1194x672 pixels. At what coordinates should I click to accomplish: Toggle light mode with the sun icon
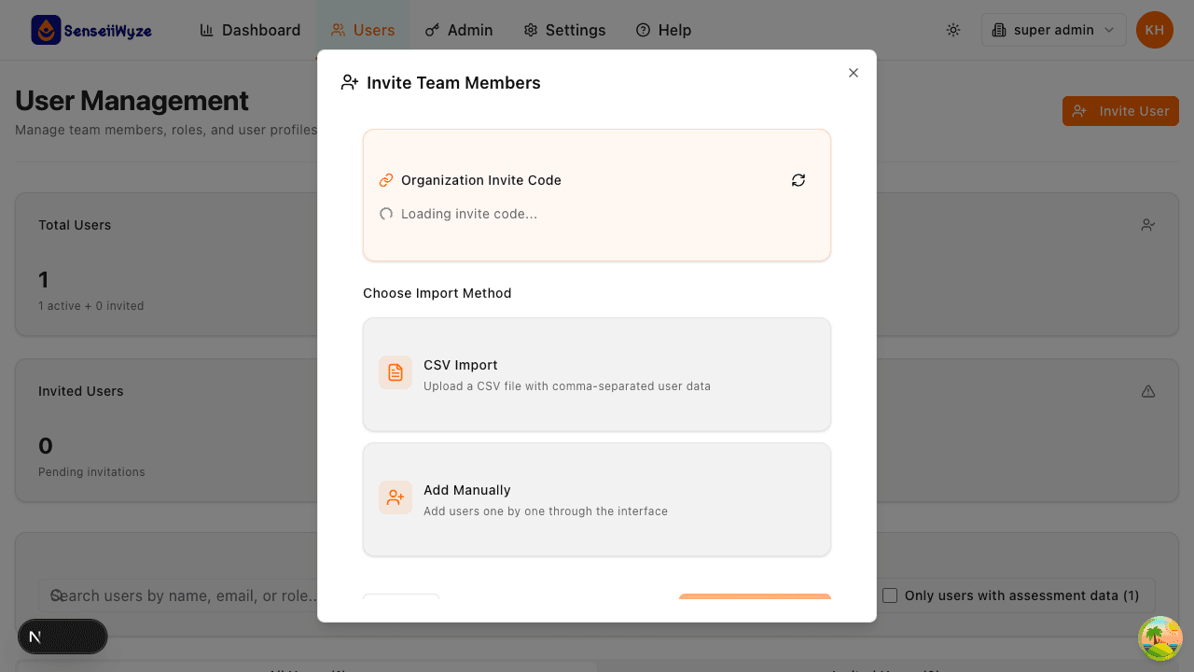coord(953,30)
